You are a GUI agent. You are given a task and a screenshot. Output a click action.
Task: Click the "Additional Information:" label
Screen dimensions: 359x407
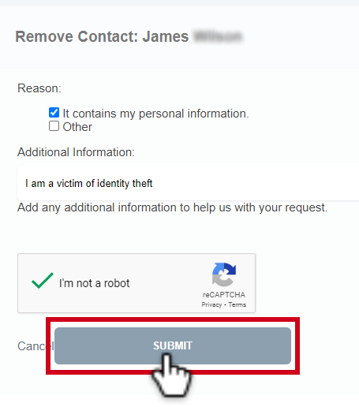pos(76,152)
